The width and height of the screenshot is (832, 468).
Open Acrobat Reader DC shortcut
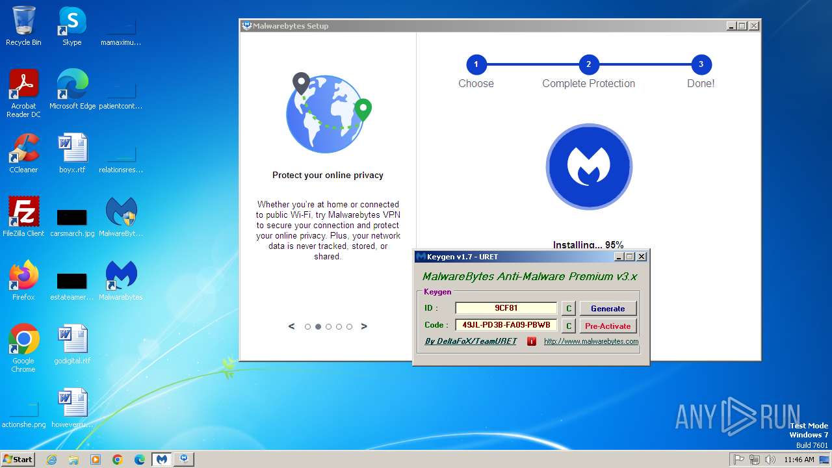pyautogui.click(x=23, y=94)
